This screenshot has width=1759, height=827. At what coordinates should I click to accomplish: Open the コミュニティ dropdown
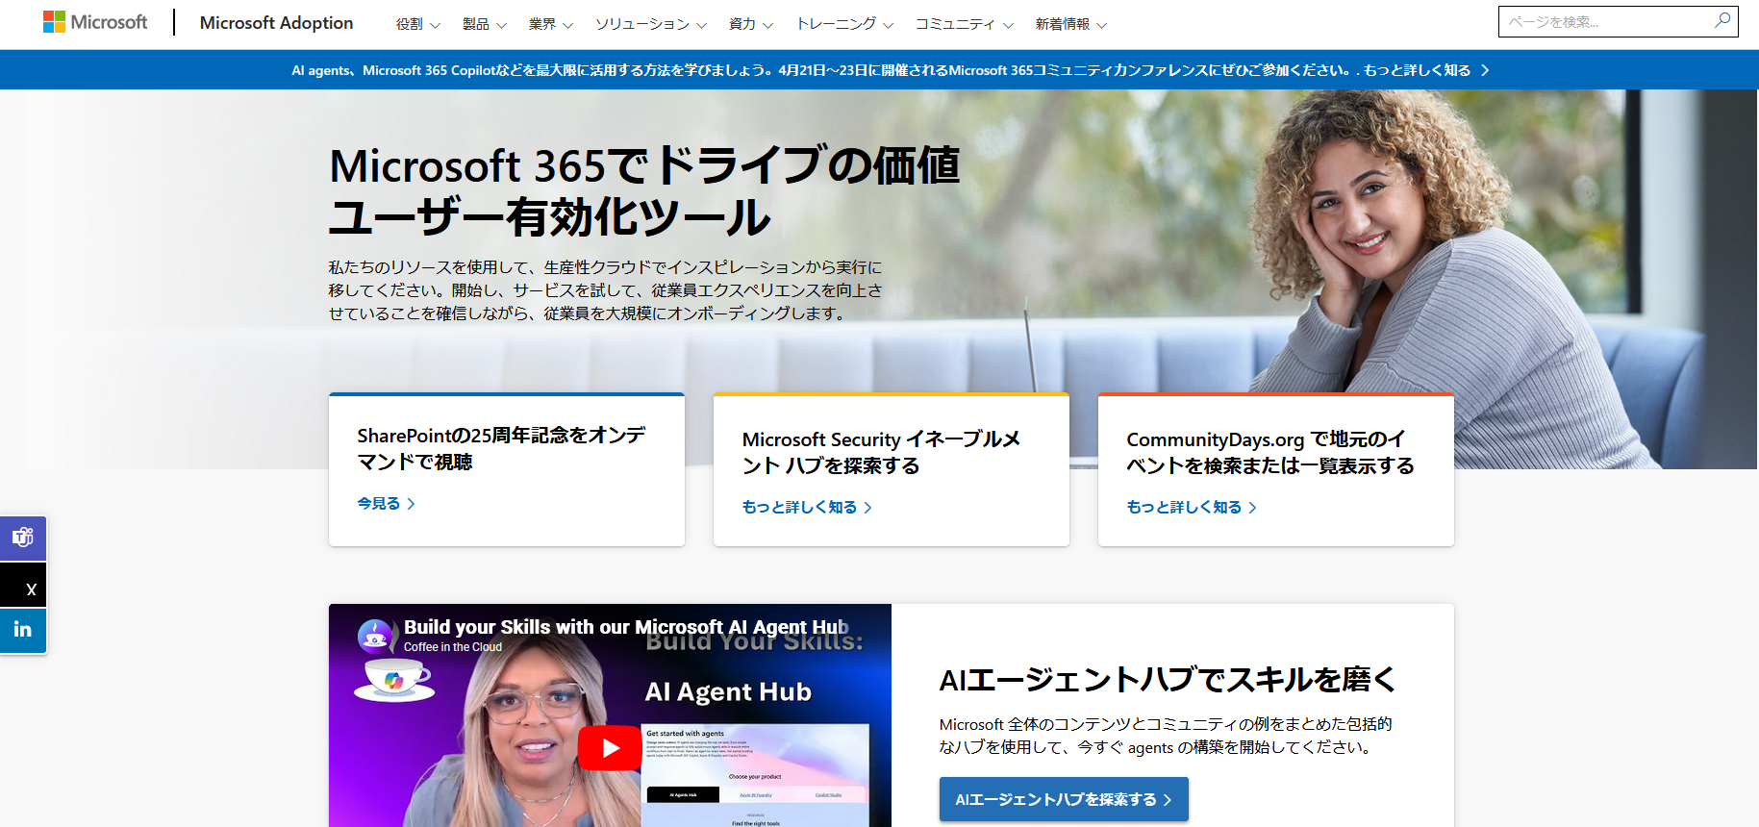coord(964,24)
